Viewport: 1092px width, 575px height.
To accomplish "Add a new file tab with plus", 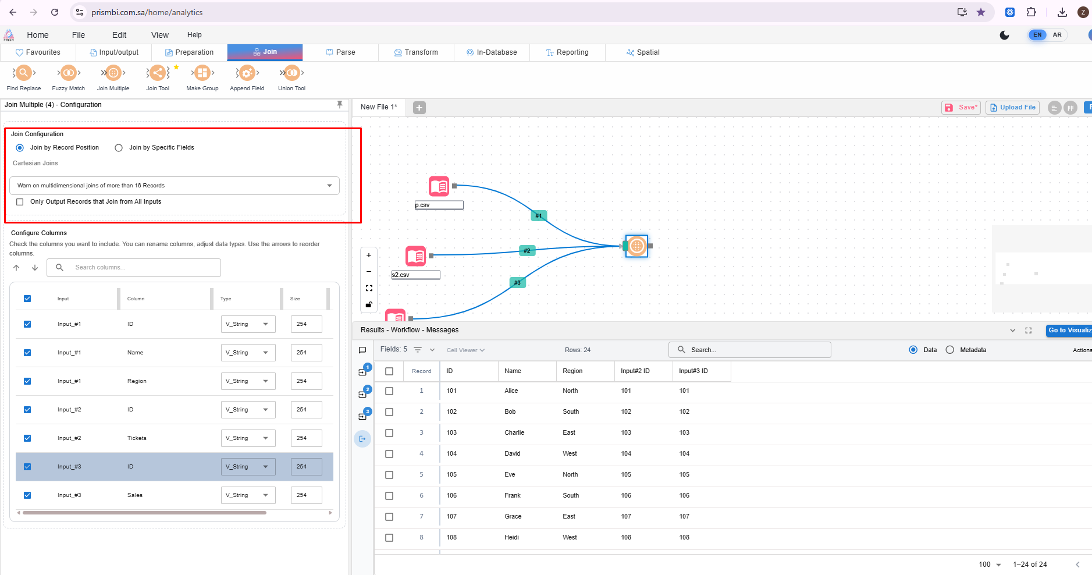I will click(419, 107).
